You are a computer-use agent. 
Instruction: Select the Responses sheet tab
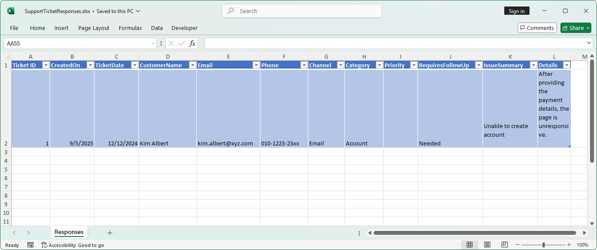(69, 233)
